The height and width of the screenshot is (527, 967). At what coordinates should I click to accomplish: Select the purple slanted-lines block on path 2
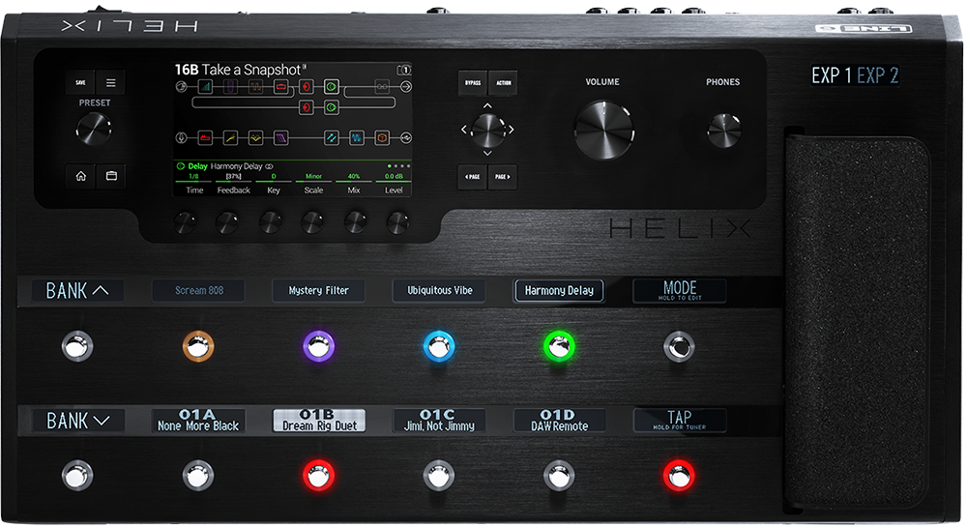click(280, 138)
